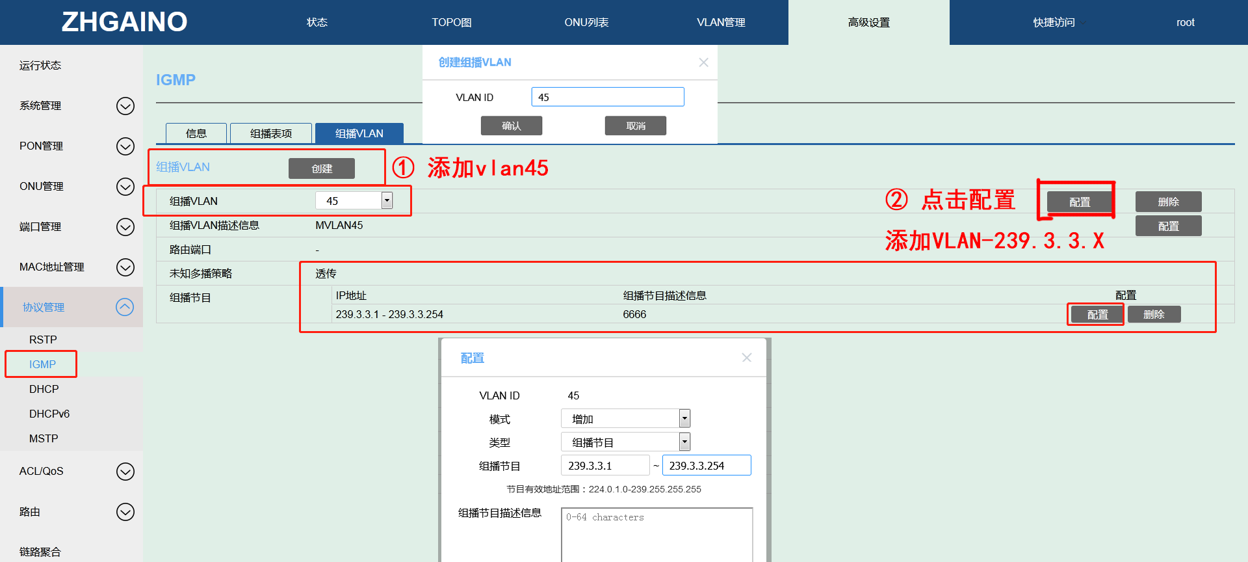
Task: Close the 配置 dialog
Action: [x=746, y=358]
